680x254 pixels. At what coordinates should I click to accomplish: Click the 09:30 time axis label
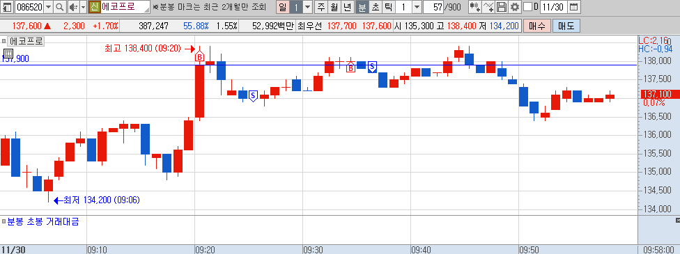(313, 250)
